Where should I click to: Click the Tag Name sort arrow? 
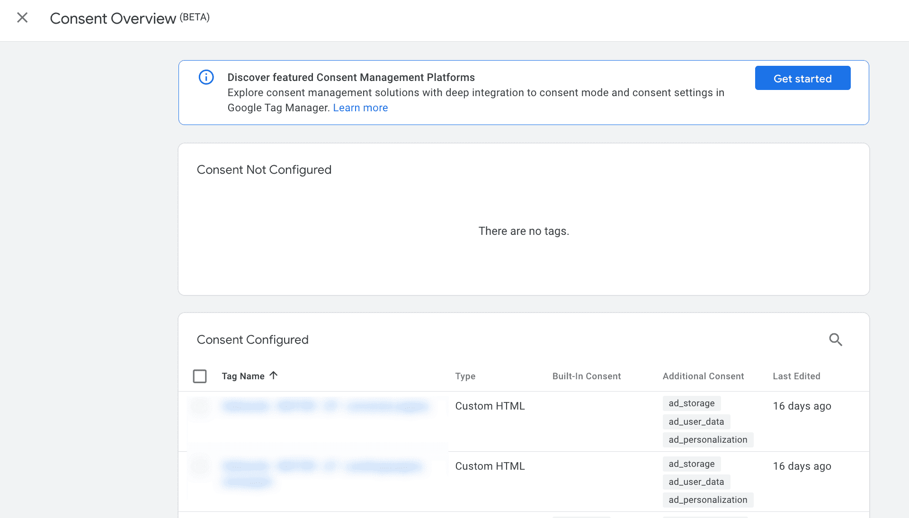point(274,375)
